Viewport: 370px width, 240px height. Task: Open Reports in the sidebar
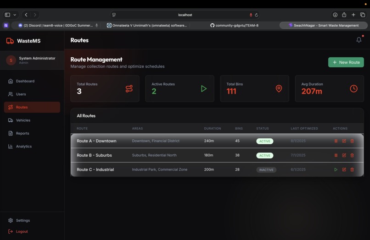pyautogui.click(x=32, y=133)
